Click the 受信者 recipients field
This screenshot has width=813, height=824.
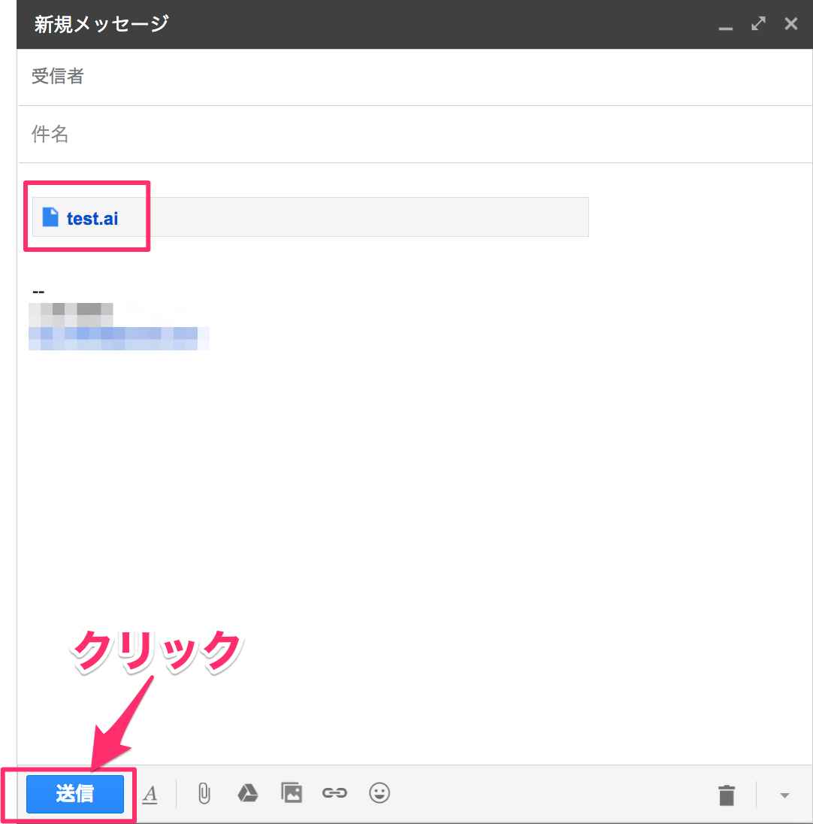[x=415, y=77]
